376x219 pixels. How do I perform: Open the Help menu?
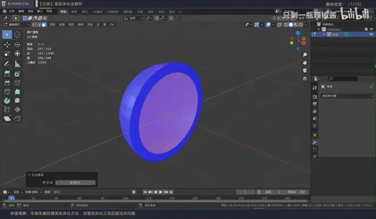[x=49, y=11]
